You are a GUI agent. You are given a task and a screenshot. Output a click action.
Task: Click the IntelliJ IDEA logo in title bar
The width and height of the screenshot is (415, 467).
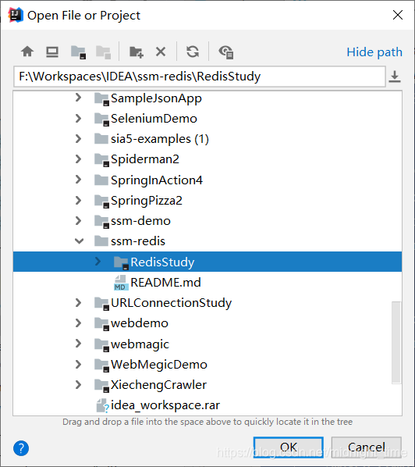[16, 15]
